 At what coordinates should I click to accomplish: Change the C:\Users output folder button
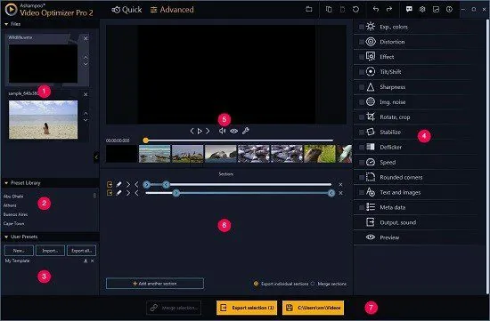click(x=313, y=308)
